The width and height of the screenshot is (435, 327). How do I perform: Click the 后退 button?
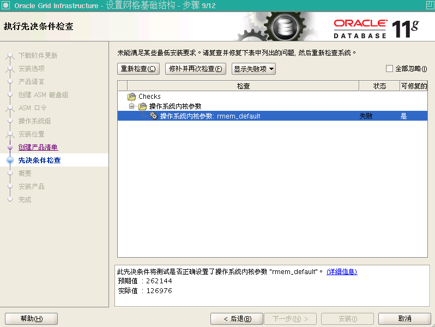coord(237,319)
